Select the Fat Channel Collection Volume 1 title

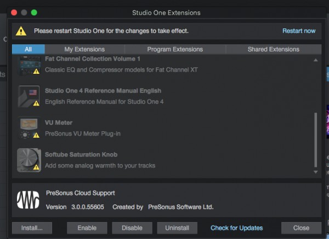click(93, 59)
